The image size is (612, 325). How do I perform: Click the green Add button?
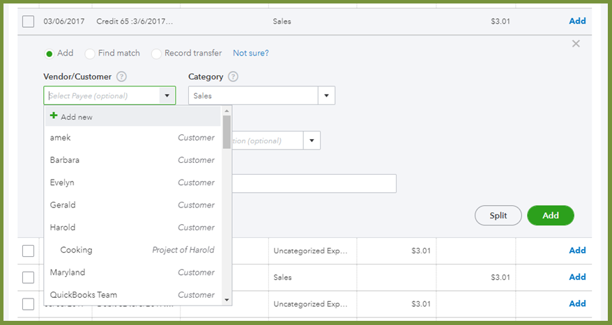(551, 216)
